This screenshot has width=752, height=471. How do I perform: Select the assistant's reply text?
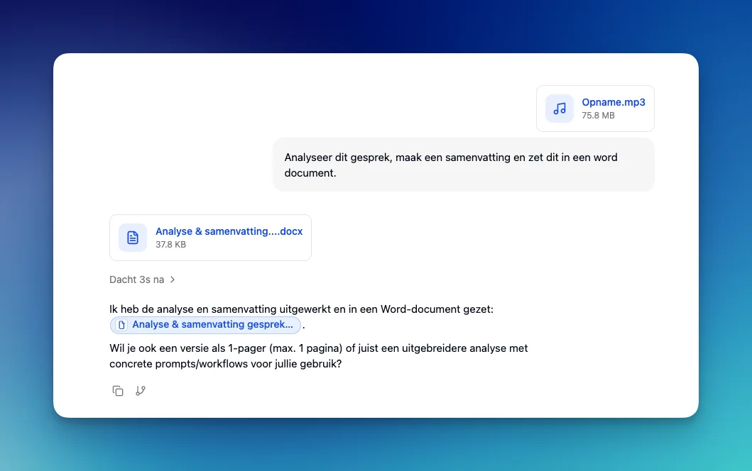(x=300, y=309)
